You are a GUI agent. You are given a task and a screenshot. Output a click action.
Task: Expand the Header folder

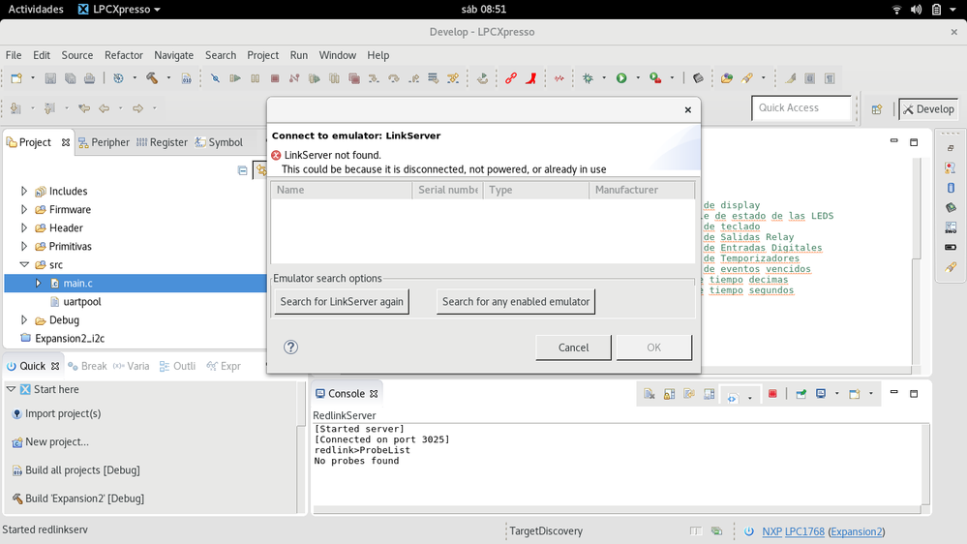[24, 228]
